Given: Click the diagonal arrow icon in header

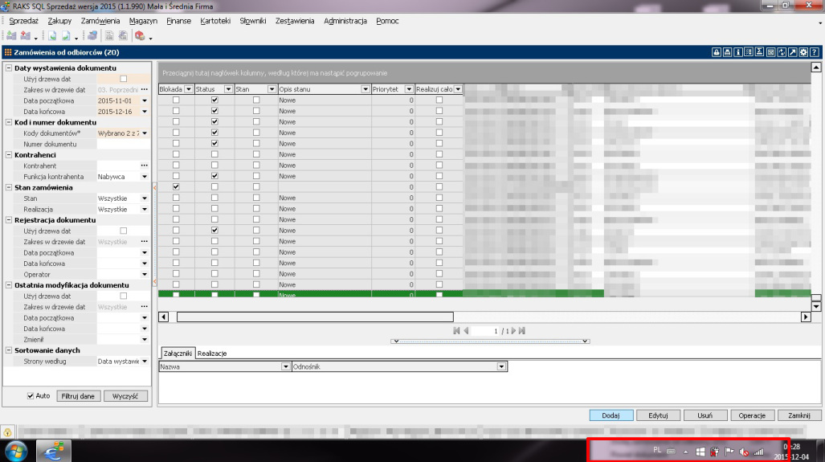Looking at the screenshot, I should pos(792,52).
